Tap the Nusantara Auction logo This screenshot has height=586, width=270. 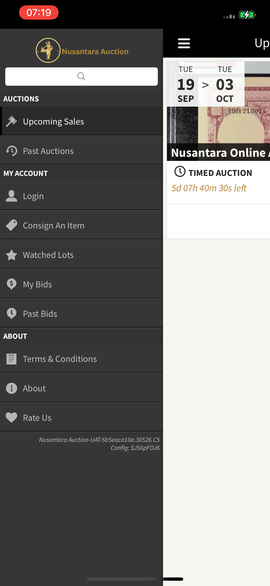click(x=82, y=50)
